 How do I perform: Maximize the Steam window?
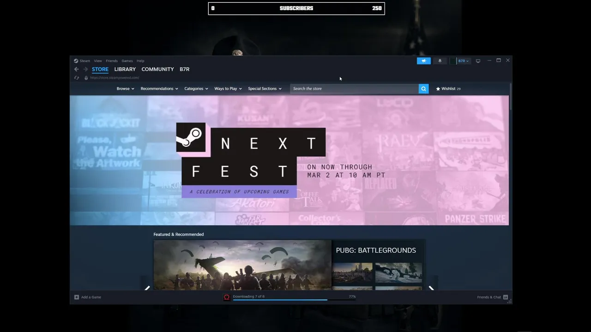[x=499, y=60]
